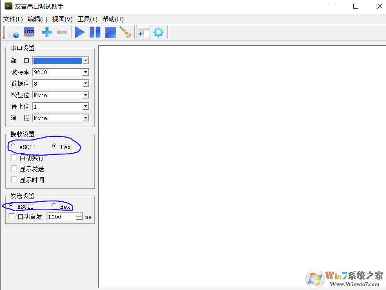Open the 文件(F) menu
Screen dimensions: 386x290
point(13,19)
